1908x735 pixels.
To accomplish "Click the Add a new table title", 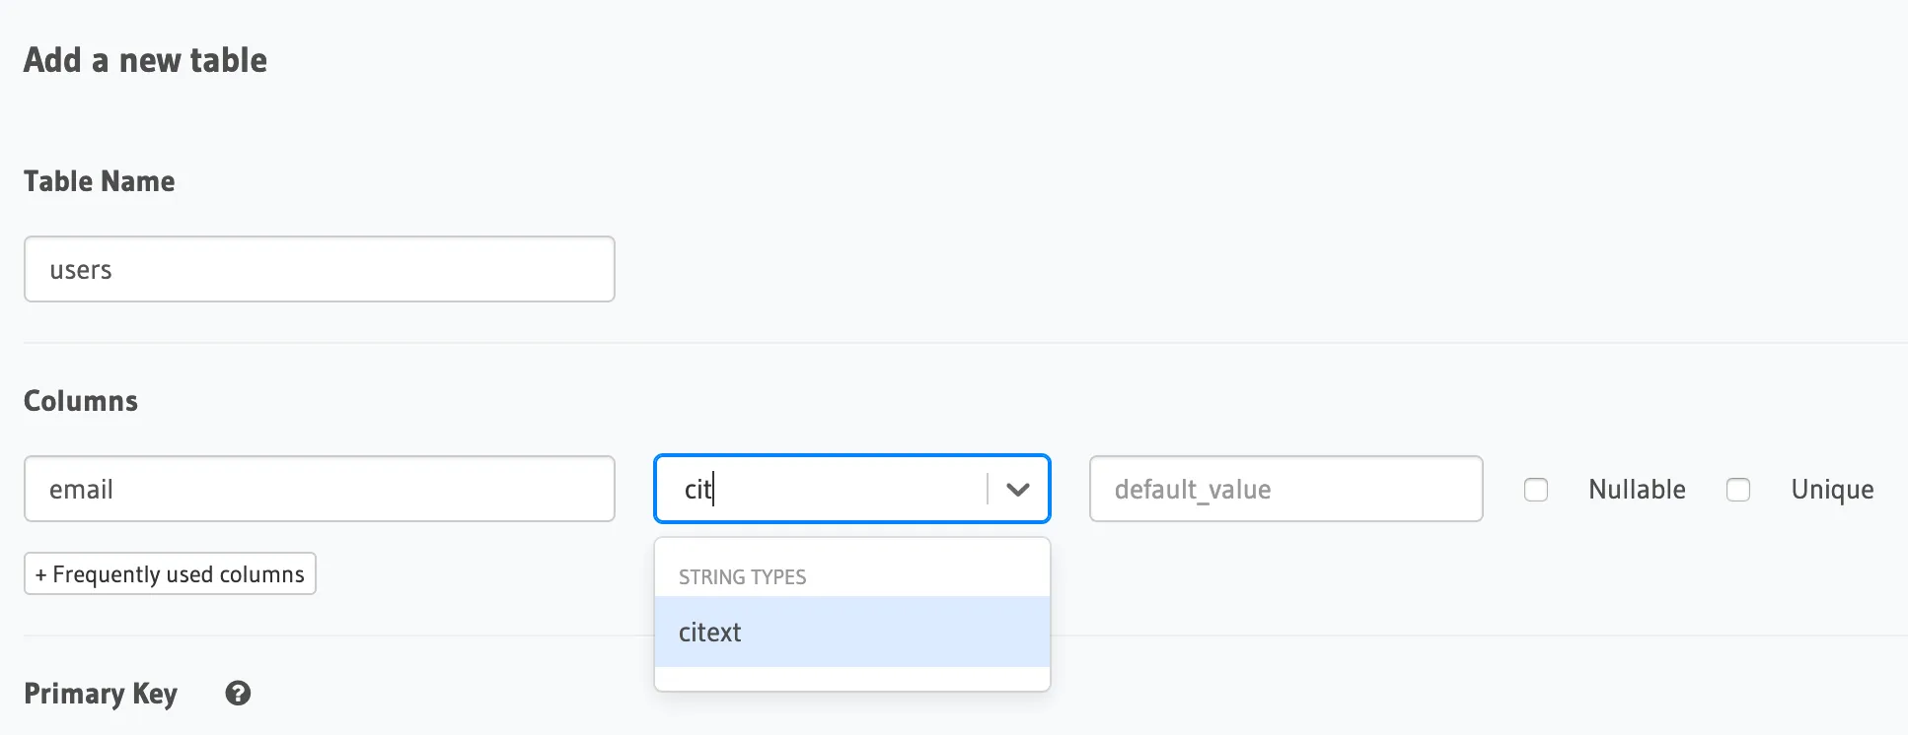I will coord(145,60).
